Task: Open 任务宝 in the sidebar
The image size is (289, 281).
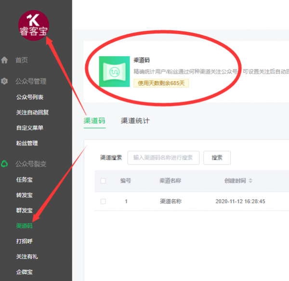Action: coord(24,180)
